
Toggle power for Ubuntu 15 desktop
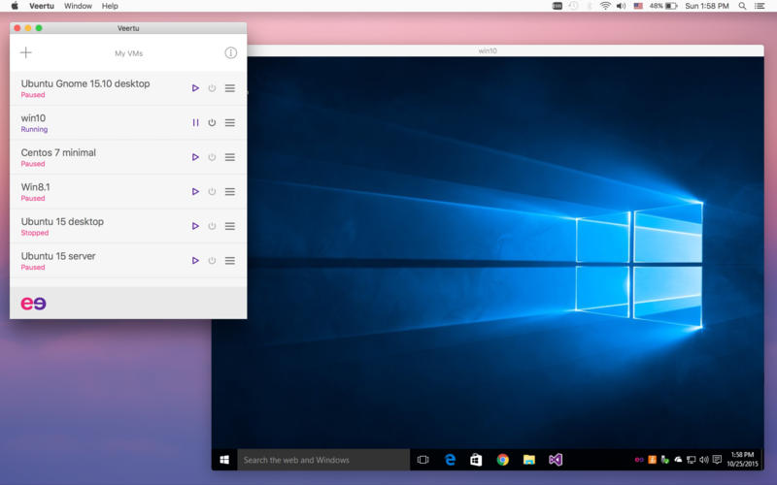pos(212,226)
